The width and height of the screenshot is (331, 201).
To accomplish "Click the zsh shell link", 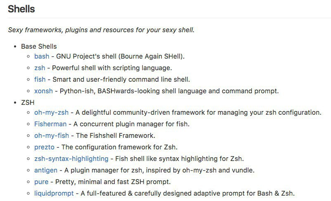I will pyautogui.click(x=40, y=68).
